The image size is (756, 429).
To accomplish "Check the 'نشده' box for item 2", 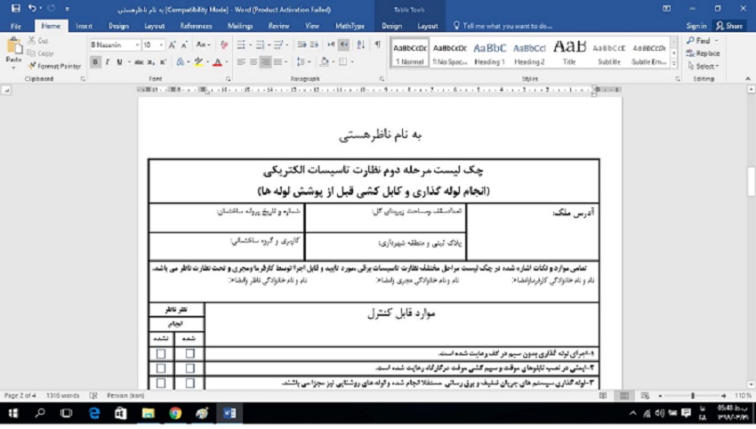I will (x=161, y=368).
